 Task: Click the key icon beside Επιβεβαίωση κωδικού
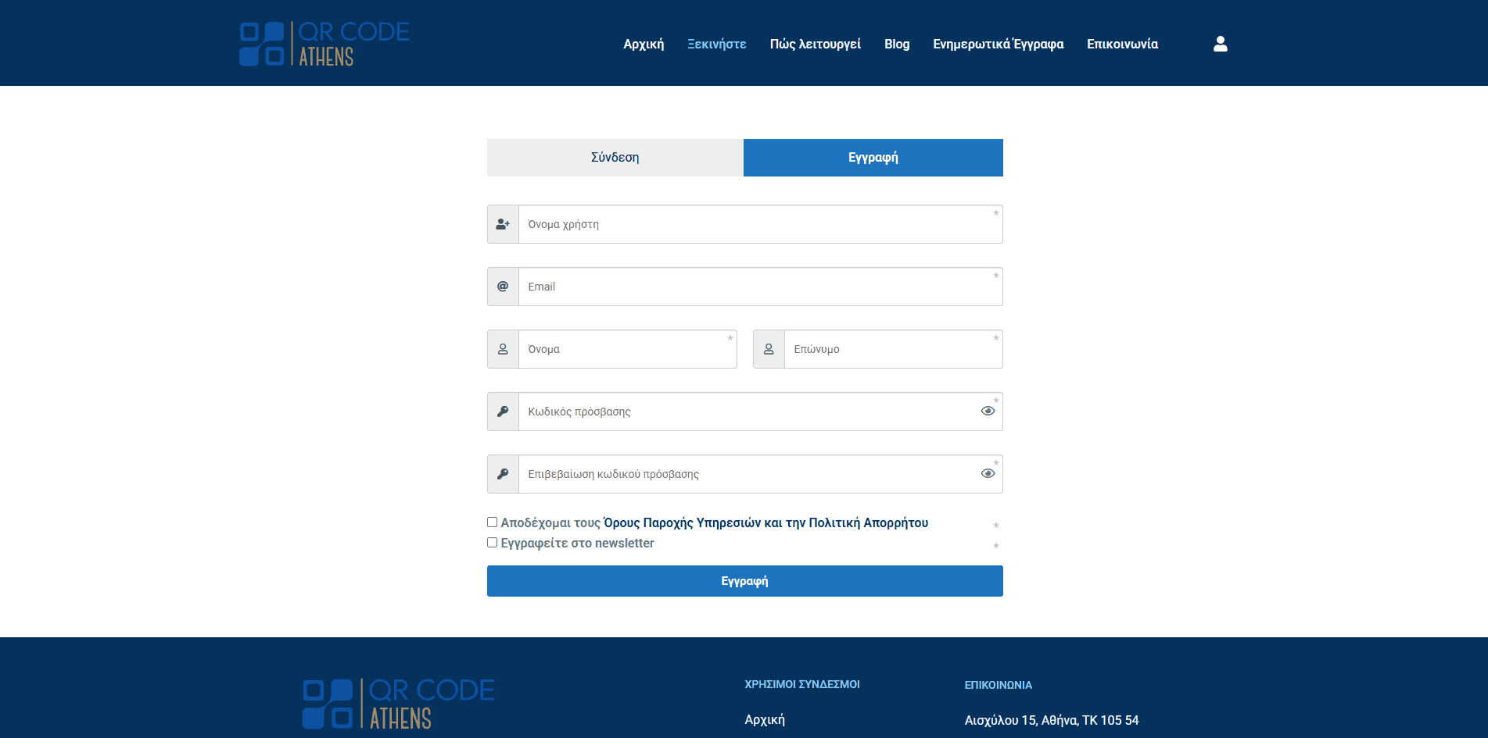coord(503,474)
